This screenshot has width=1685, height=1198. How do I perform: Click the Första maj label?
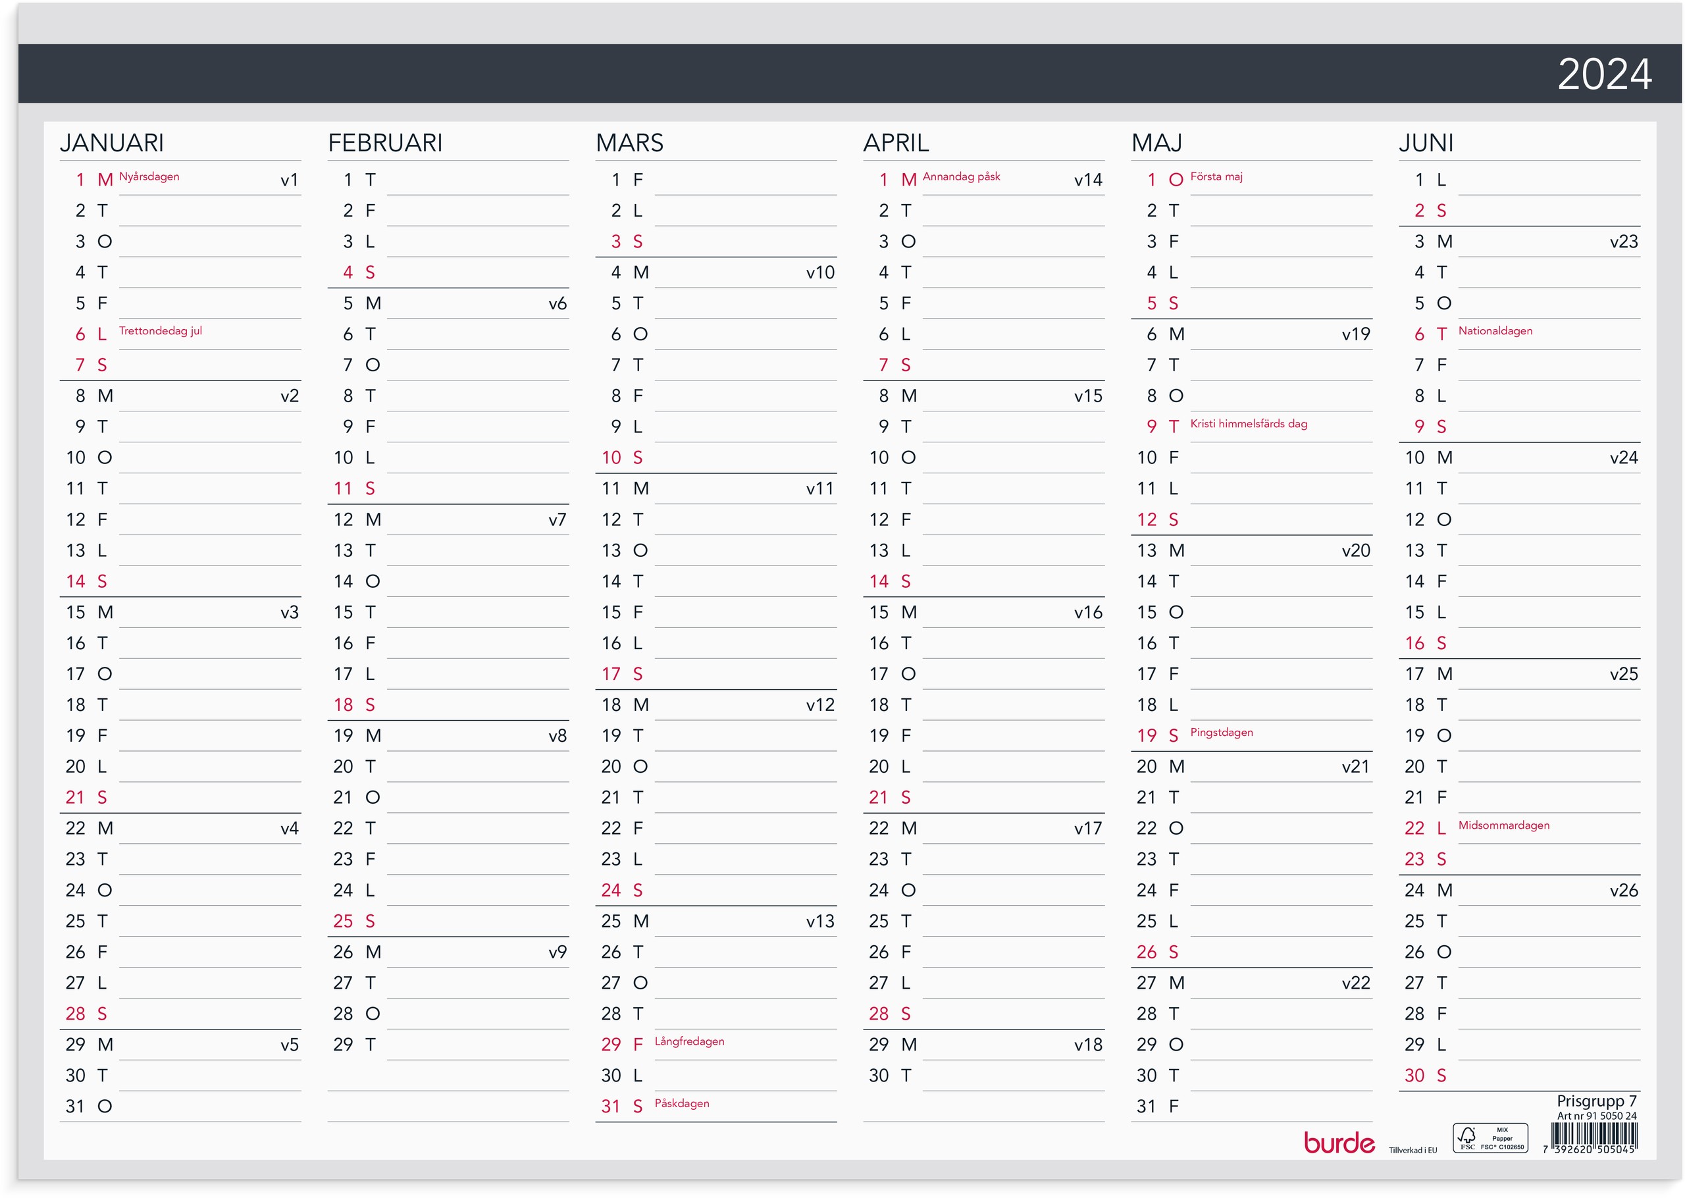(x=1216, y=176)
